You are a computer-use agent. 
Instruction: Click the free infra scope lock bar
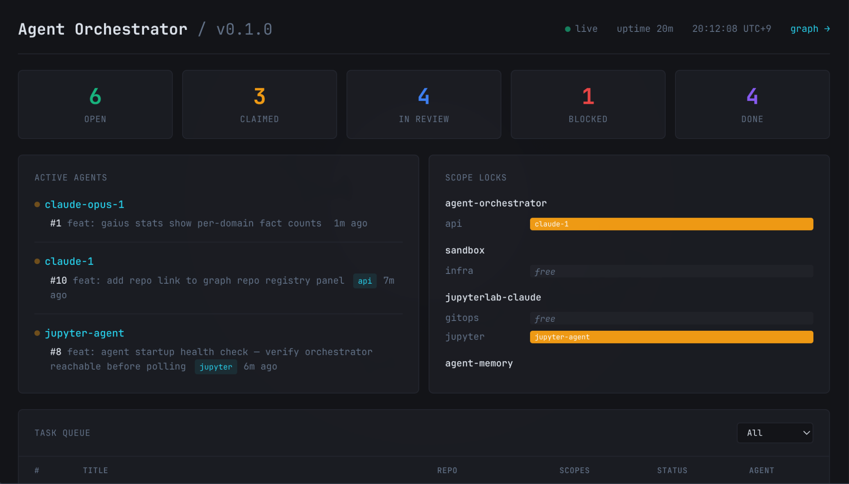coord(671,271)
